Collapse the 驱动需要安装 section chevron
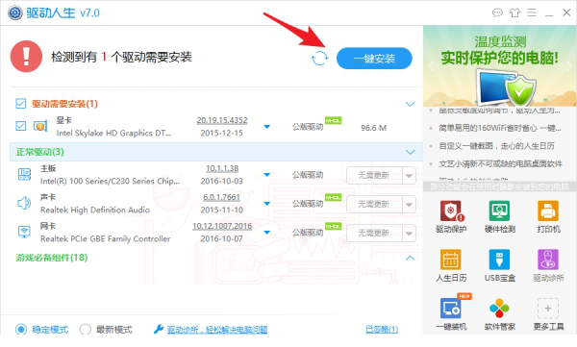This screenshot has width=577, height=347. pyautogui.click(x=410, y=104)
